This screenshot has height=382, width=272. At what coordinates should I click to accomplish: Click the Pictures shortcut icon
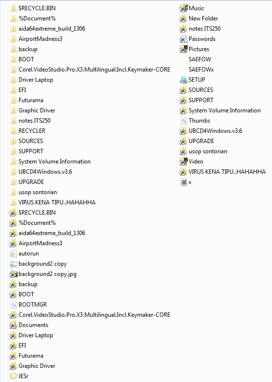point(184,49)
